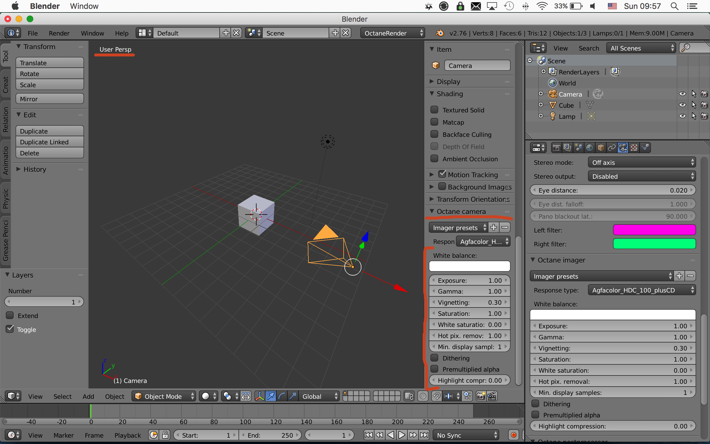
Task: Open the Render menu
Action: tap(59, 33)
